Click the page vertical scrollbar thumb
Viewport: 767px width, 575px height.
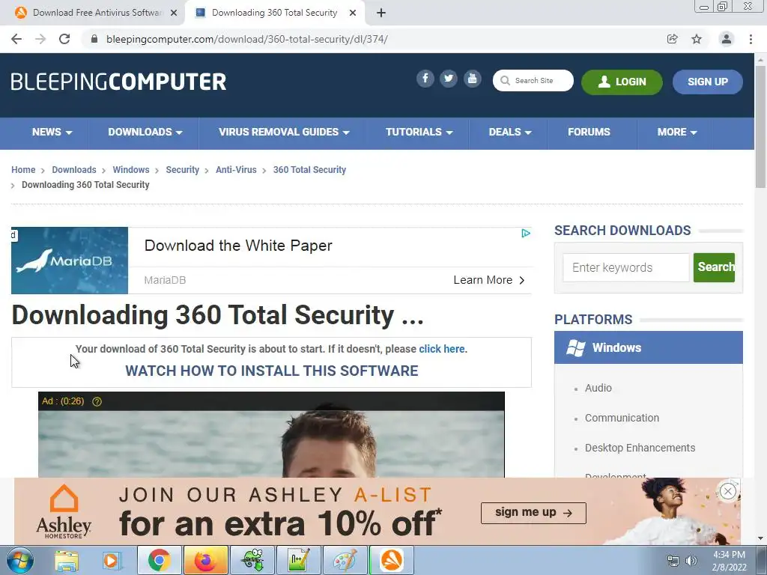[760, 126]
